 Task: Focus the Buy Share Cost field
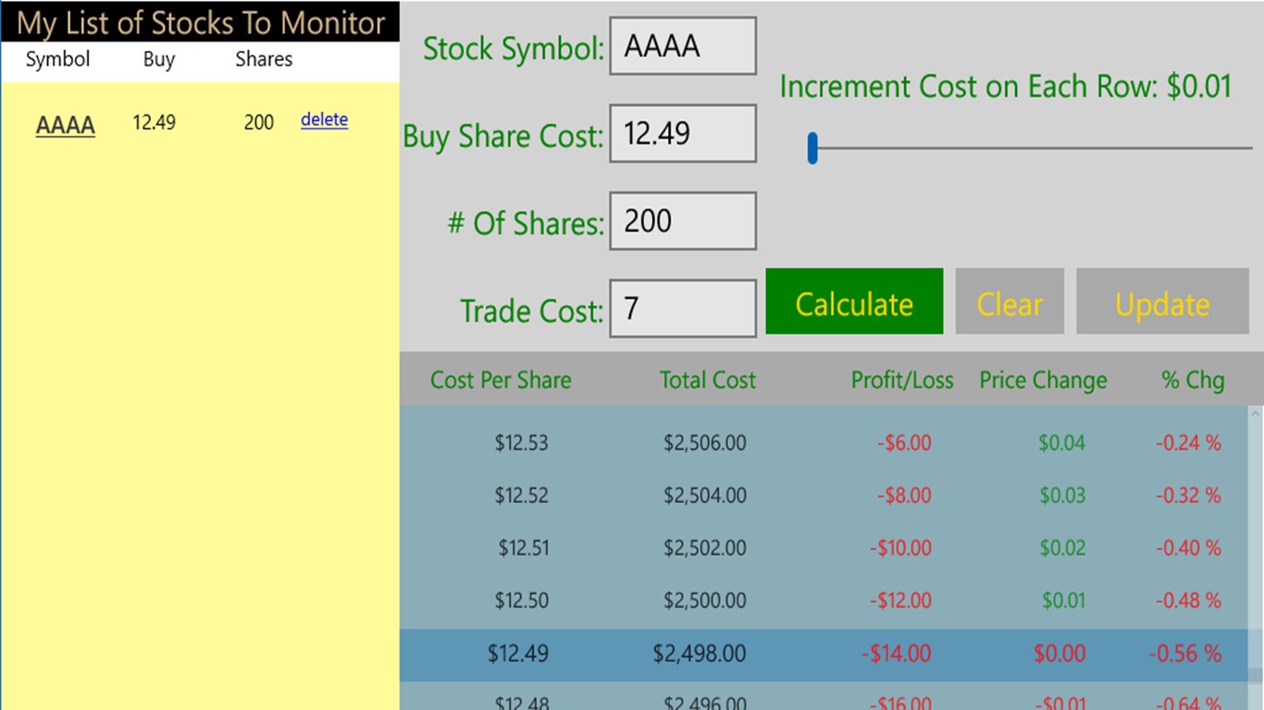click(x=683, y=134)
